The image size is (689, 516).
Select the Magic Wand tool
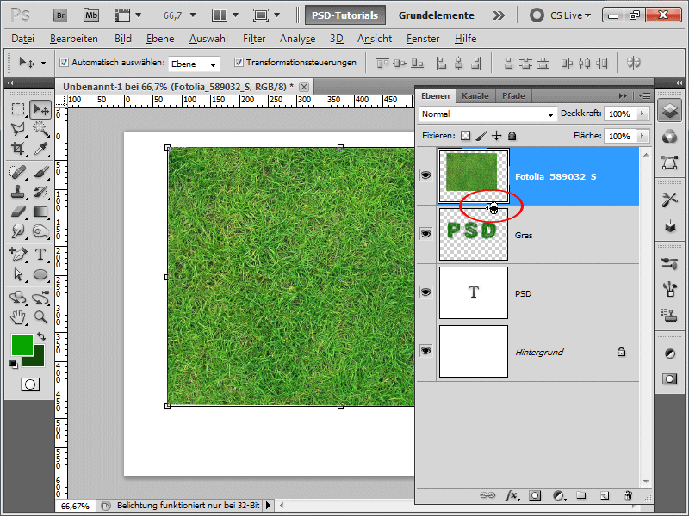pos(40,129)
